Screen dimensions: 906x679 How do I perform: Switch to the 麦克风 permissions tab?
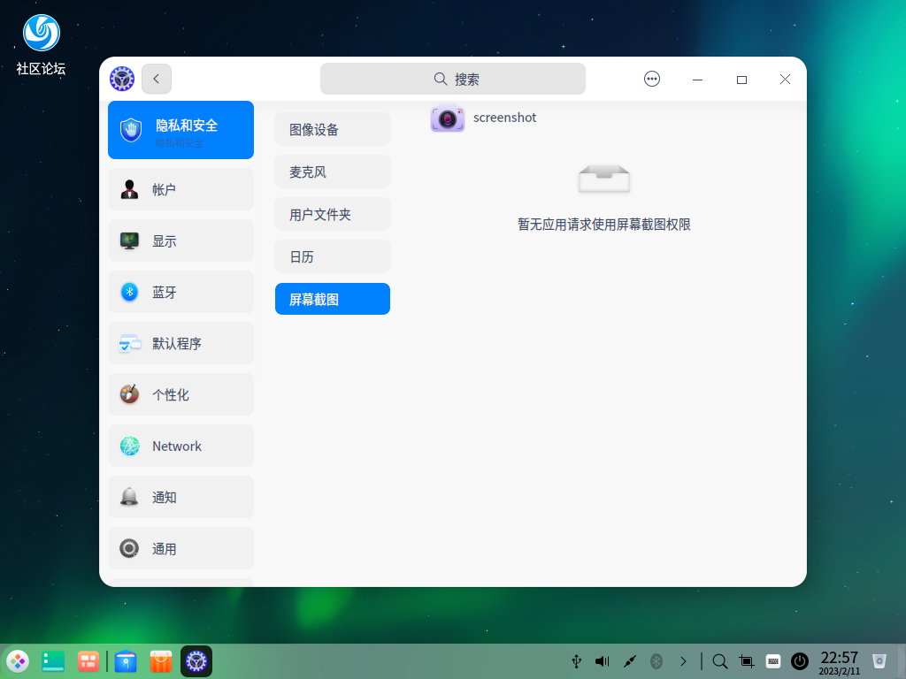point(332,172)
